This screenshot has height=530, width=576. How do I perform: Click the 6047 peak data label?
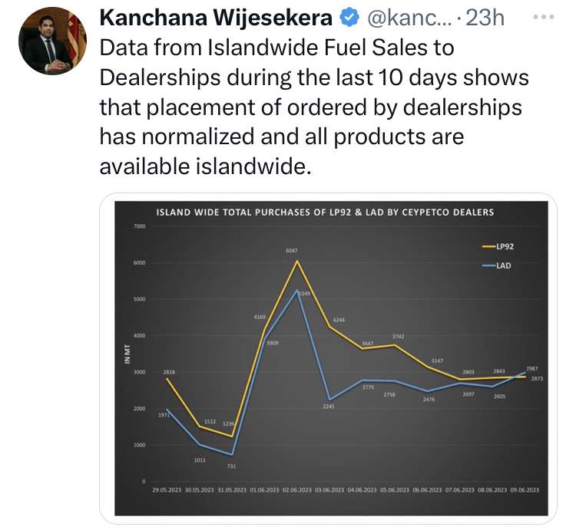[x=292, y=251]
